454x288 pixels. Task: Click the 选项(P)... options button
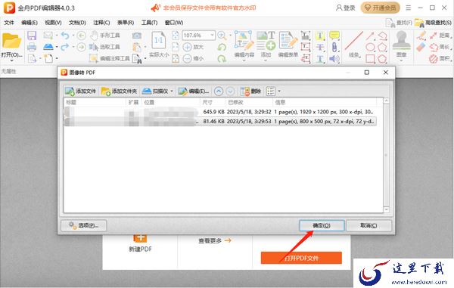click(x=84, y=225)
